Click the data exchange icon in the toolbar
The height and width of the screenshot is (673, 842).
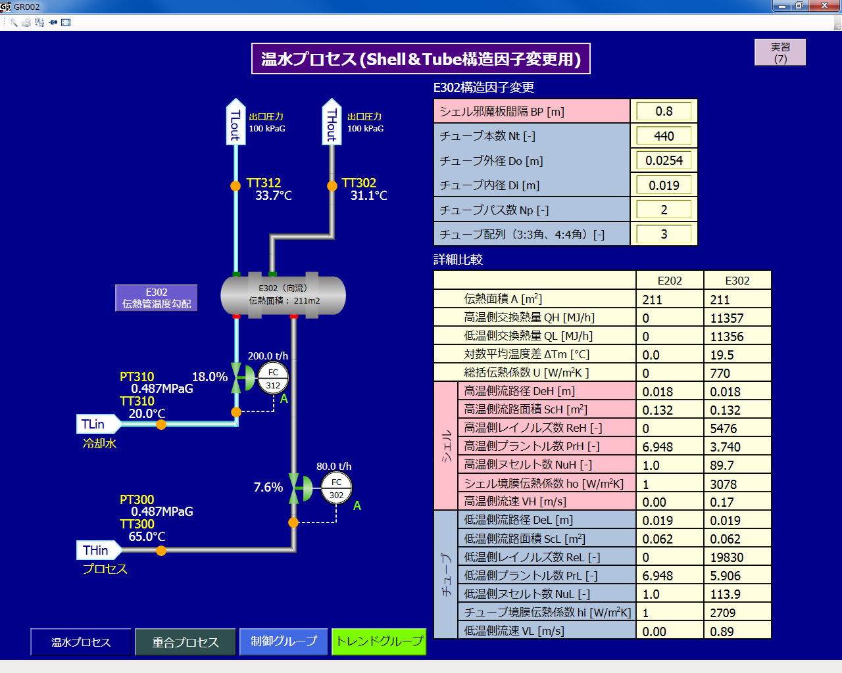point(39,22)
